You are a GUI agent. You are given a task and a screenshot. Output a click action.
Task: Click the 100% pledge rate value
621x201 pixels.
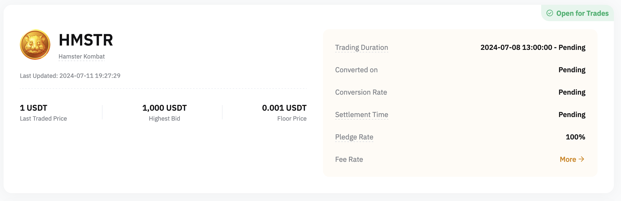point(575,137)
